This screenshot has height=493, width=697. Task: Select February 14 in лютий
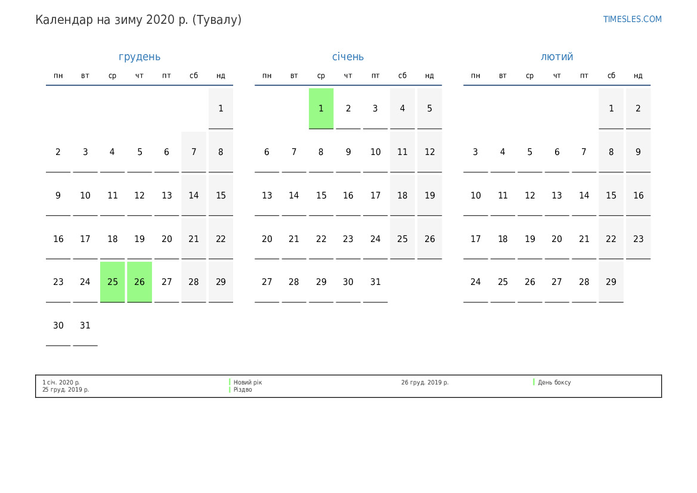(584, 196)
